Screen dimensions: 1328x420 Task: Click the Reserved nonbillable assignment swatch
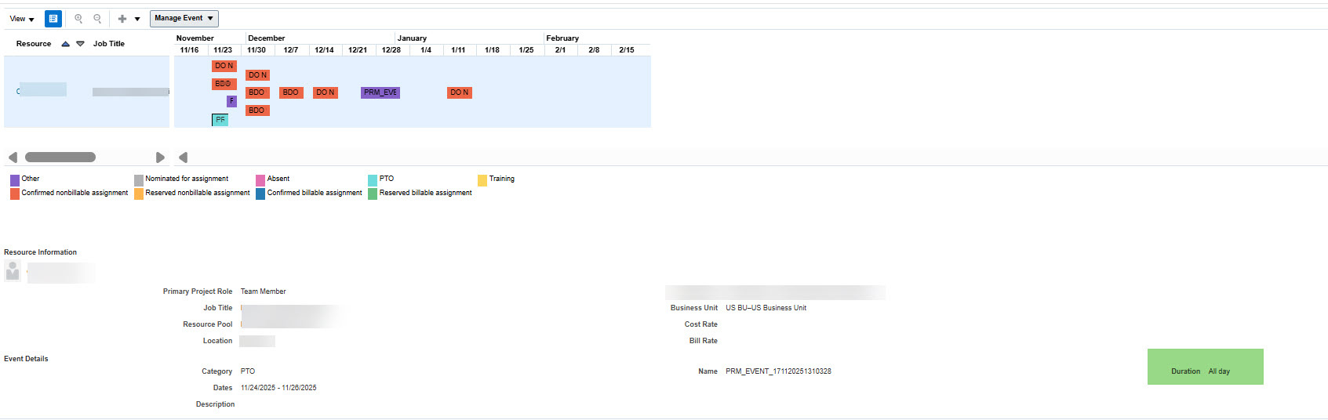139,194
